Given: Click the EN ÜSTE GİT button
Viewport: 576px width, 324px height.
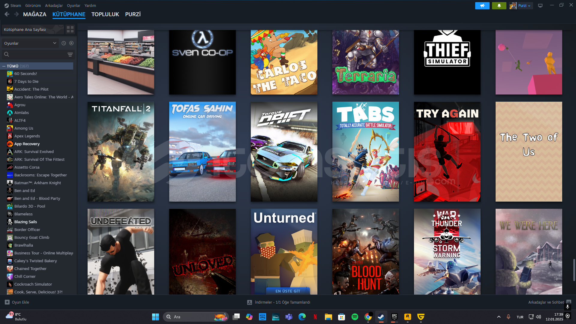Looking at the screenshot, I should pos(288,291).
